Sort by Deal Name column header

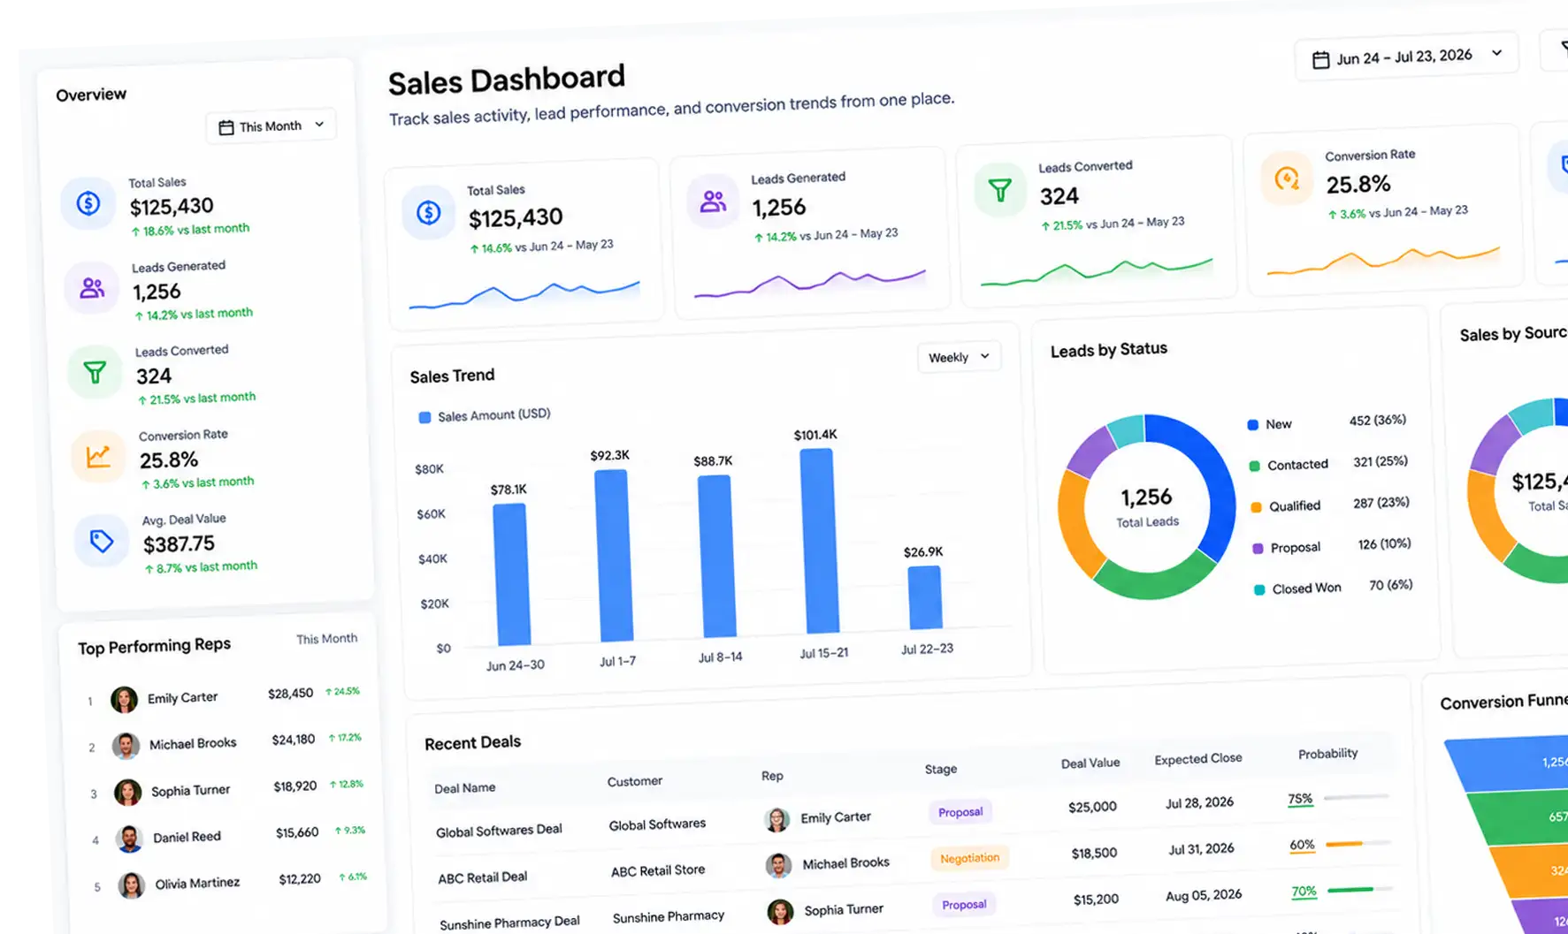tap(464, 788)
